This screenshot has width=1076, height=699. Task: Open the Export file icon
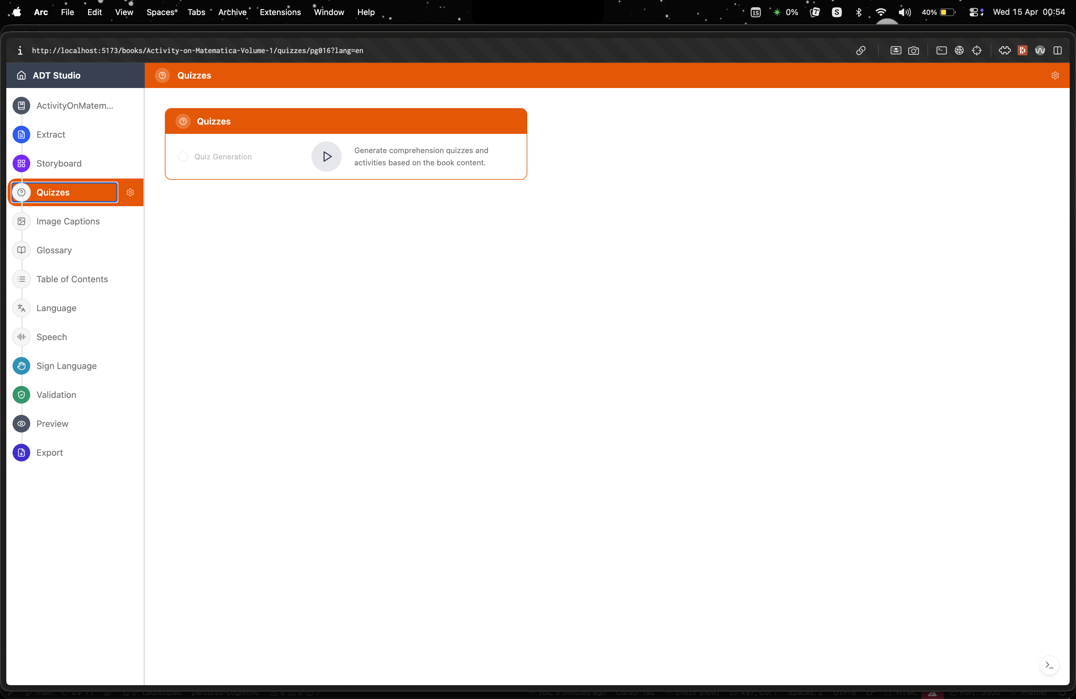(21, 453)
